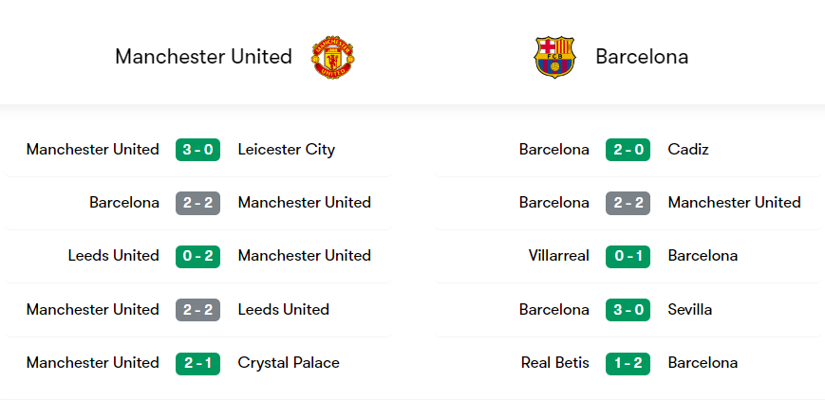Click the 2-0 score badge against Cadiz

628,150
